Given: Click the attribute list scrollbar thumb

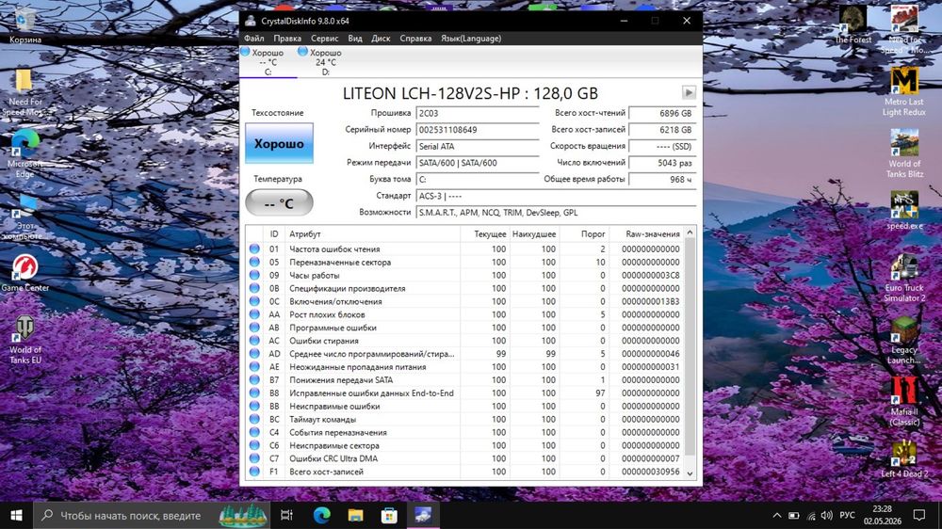Looking at the screenshot, I should coord(690,347).
